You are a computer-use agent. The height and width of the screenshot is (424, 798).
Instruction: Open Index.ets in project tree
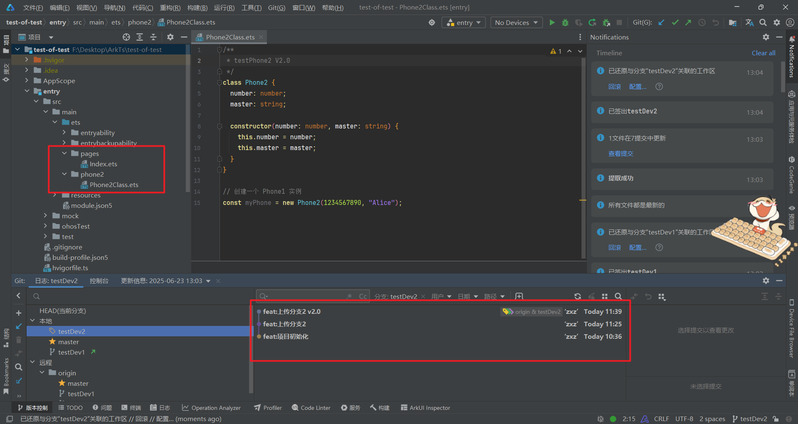(103, 164)
